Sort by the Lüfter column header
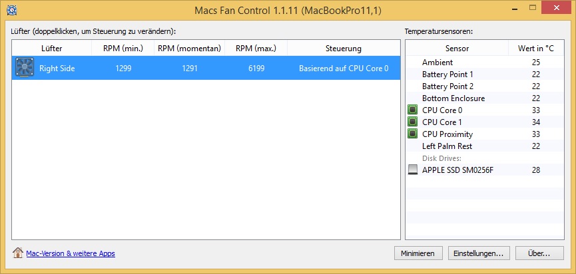 coord(52,49)
